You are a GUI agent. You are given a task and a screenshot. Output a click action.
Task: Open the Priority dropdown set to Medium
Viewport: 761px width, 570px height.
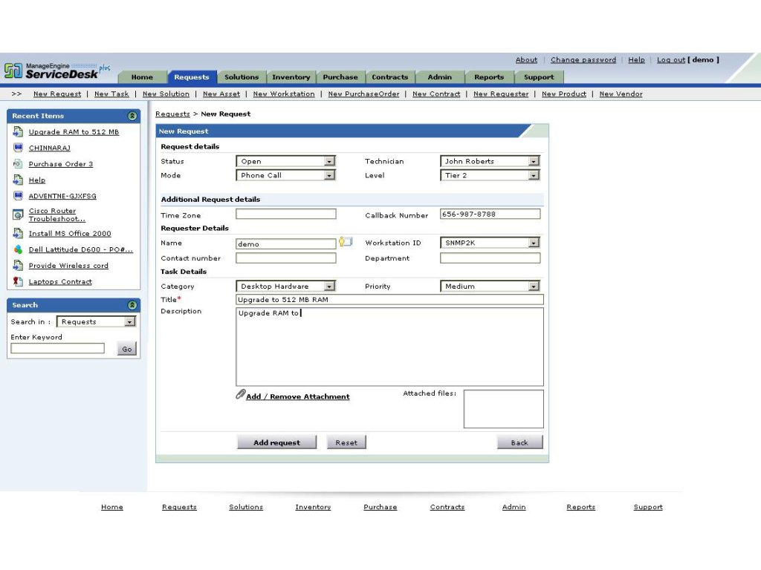pos(534,286)
